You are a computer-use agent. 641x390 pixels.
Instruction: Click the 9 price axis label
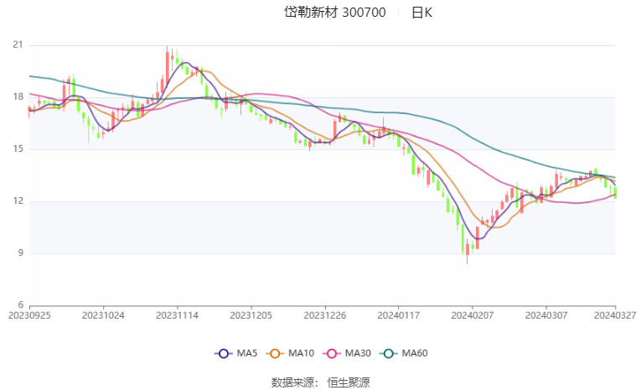[20, 252]
